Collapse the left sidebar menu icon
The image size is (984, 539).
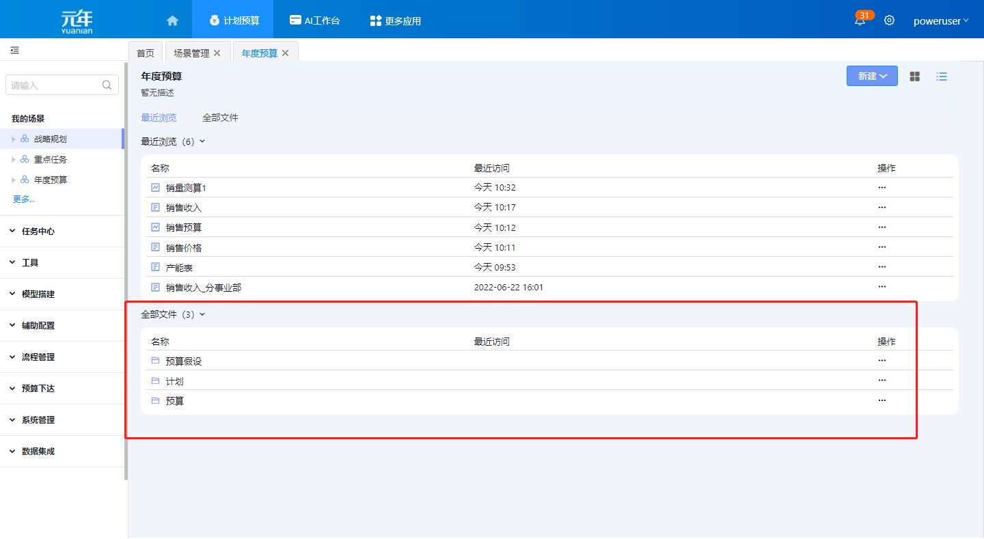click(14, 51)
